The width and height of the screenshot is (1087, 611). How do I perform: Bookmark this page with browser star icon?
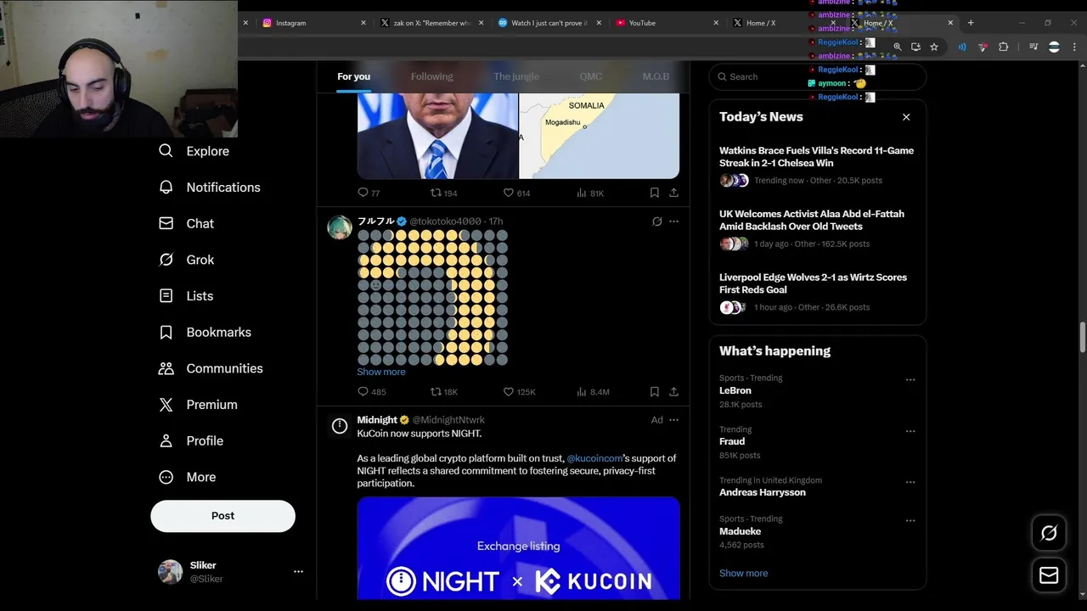tap(934, 47)
